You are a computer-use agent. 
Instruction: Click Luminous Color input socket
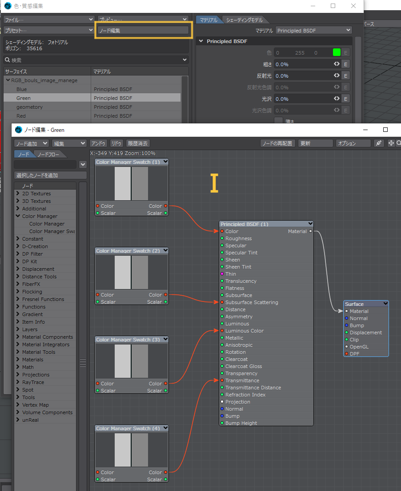coord(222,331)
